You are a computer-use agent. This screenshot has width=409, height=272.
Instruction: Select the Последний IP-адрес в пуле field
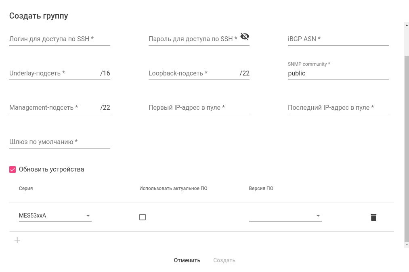pyautogui.click(x=338, y=108)
